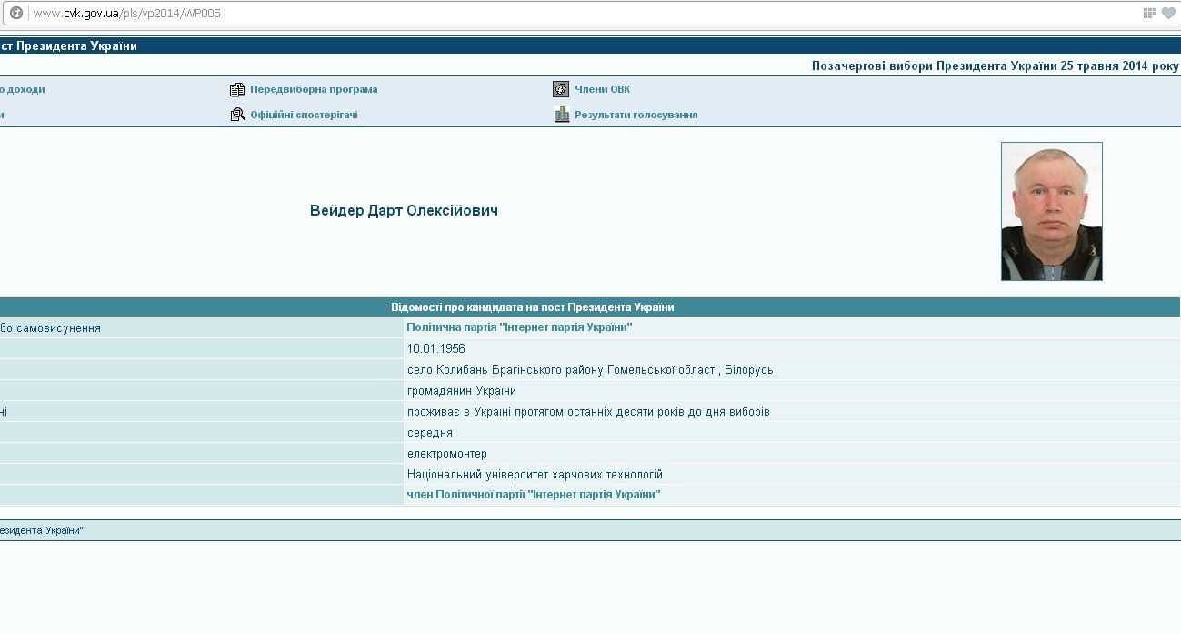
Task: Open the Офіційні спостерігачі link
Action: pyautogui.click(x=304, y=115)
